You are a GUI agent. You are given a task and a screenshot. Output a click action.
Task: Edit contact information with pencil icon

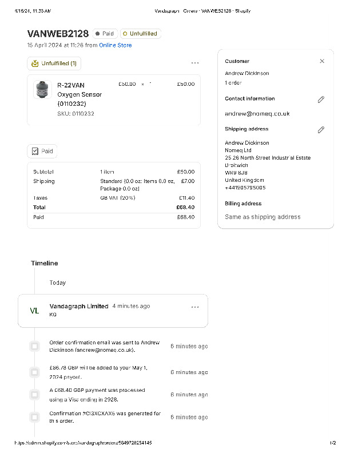click(321, 100)
